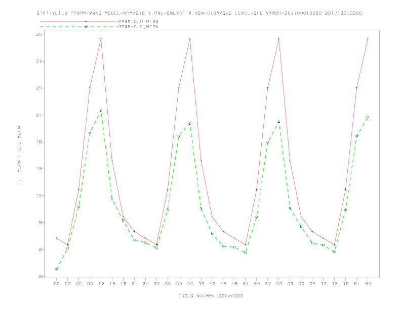Screen dimensions: 401x309
Task: Click x-axis tick label 72
Action: point(323,284)
